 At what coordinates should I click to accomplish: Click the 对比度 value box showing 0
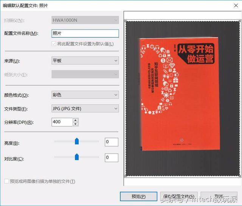112,158
